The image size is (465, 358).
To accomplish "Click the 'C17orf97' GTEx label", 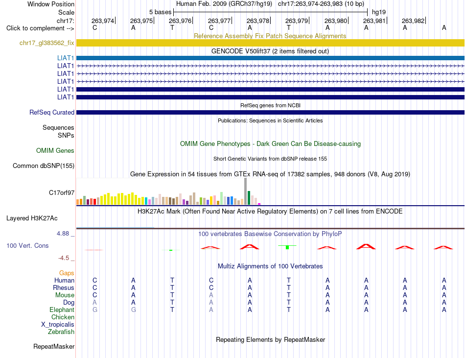I will tap(61, 193).
